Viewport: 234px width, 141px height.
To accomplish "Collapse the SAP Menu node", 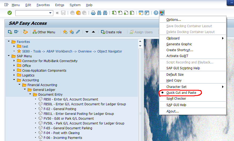I will [9, 56].
